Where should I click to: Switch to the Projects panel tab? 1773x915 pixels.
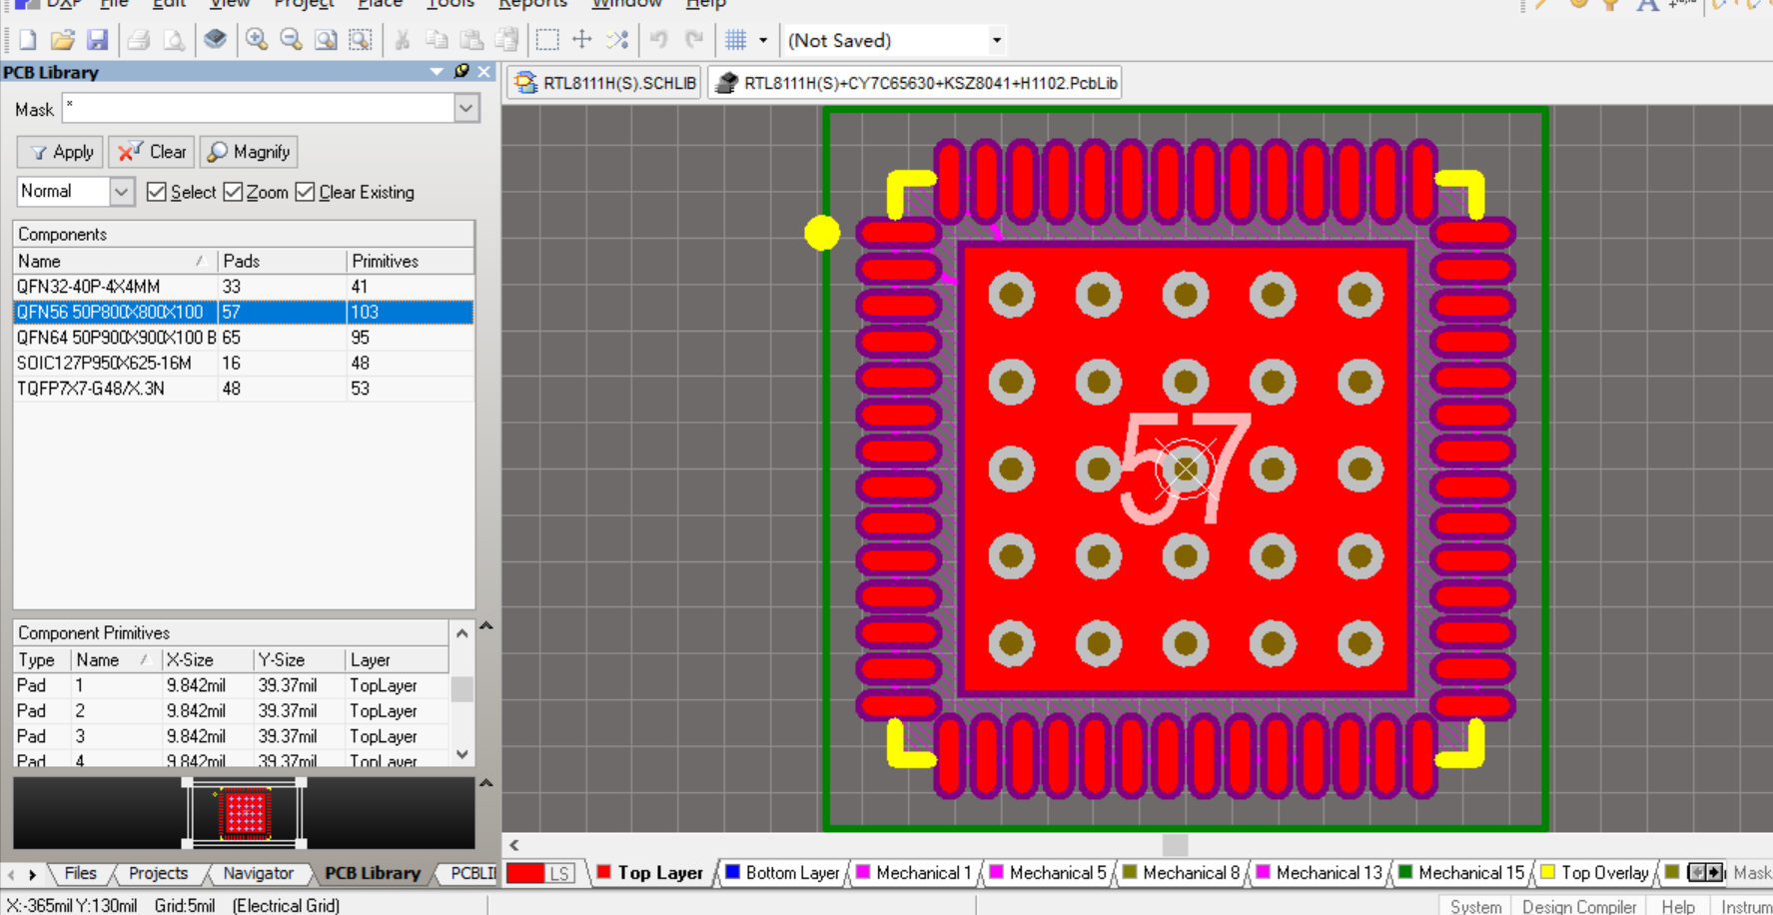(158, 873)
